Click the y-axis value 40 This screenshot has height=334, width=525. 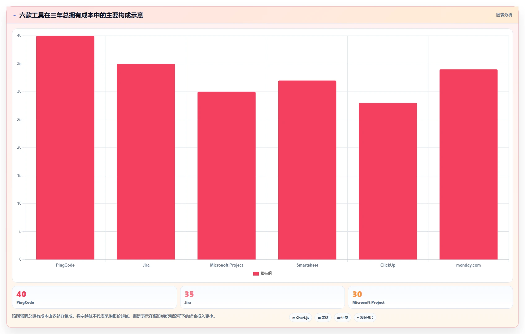[x=19, y=36]
